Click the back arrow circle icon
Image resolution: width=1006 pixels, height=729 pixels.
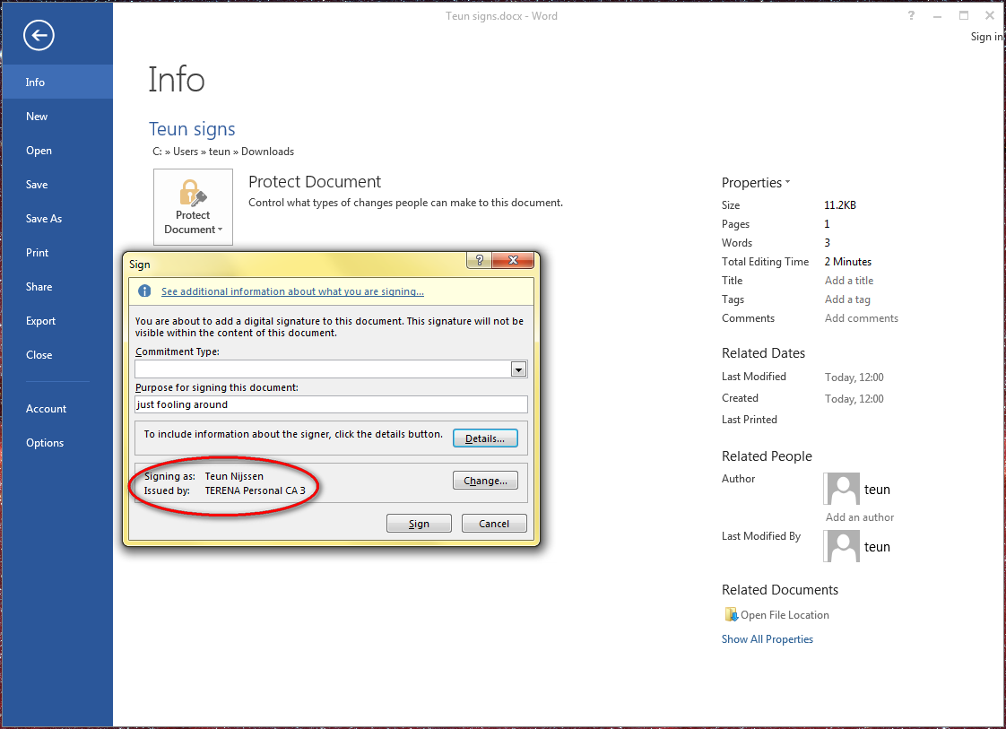click(x=39, y=36)
